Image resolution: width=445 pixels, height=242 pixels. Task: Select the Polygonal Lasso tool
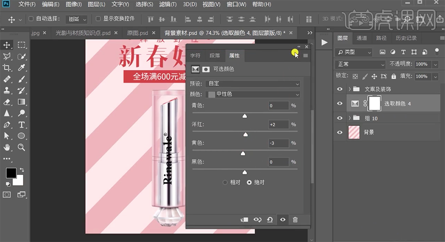pyautogui.click(x=7, y=56)
